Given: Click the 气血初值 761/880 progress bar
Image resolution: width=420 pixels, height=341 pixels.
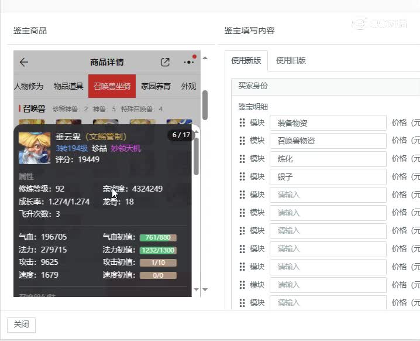Looking at the screenshot, I should [x=158, y=237].
